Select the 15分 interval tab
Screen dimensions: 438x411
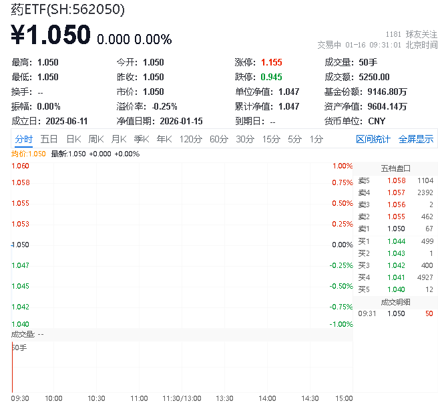pyautogui.click(x=271, y=139)
